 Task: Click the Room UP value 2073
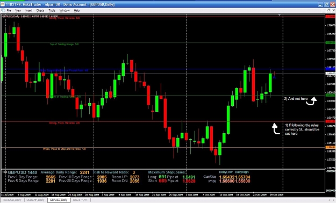(134, 177)
